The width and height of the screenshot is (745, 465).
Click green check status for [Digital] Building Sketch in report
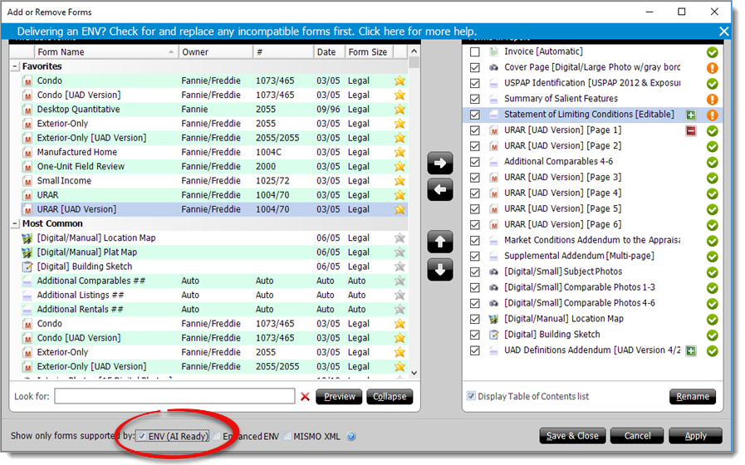click(712, 335)
